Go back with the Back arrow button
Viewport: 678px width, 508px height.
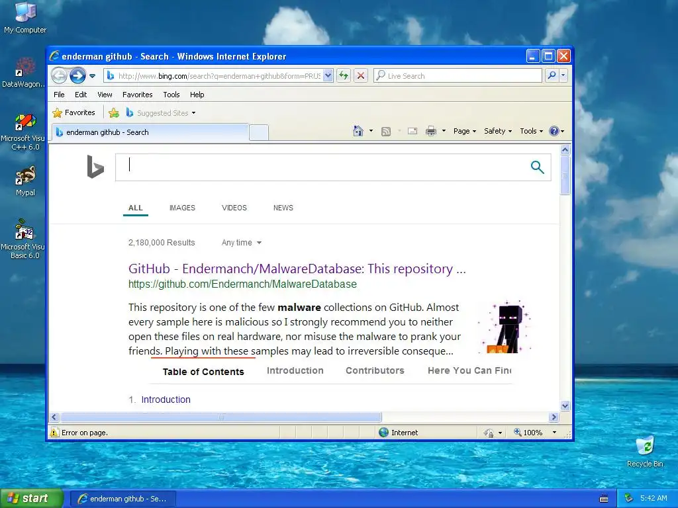tap(59, 75)
